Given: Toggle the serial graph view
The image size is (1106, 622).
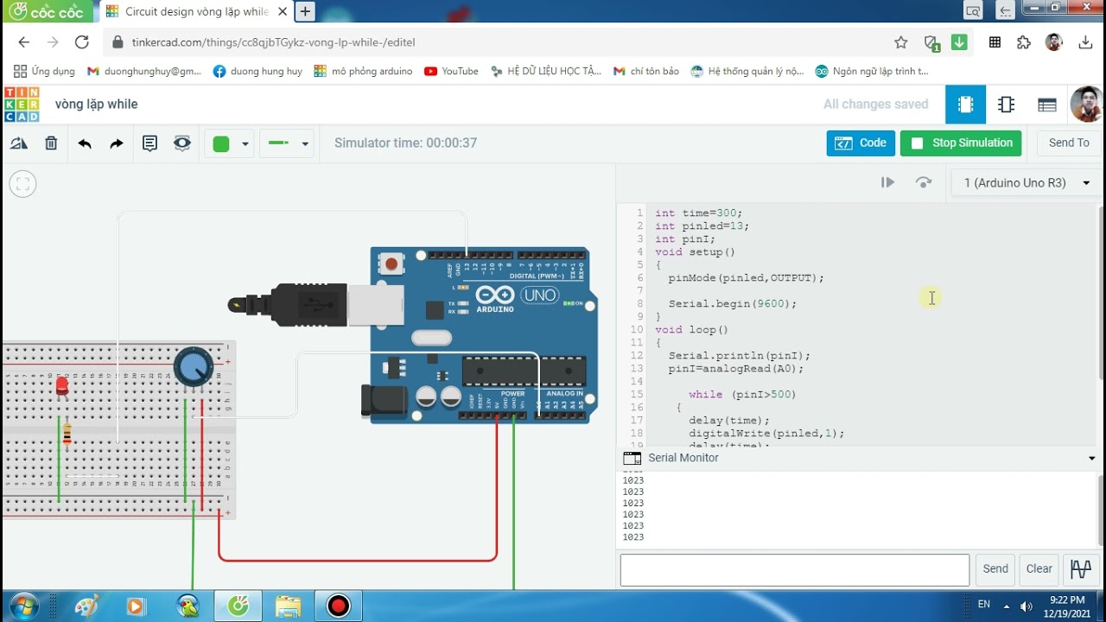Looking at the screenshot, I should click(x=1081, y=569).
